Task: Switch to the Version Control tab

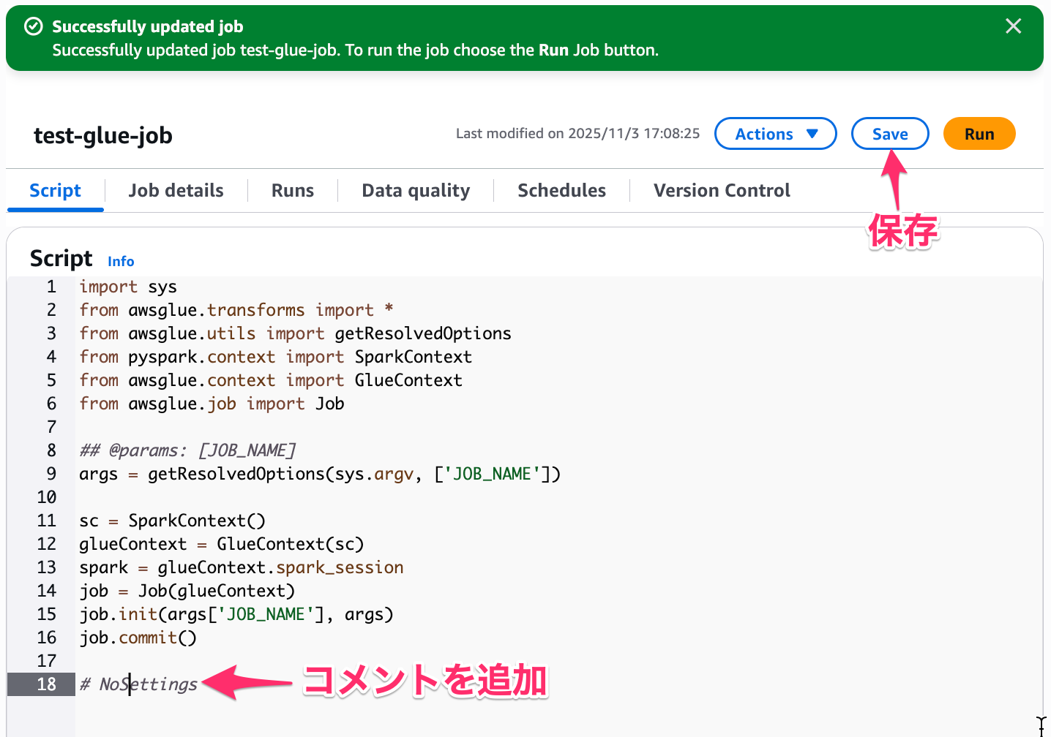Action: click(722, 190)
